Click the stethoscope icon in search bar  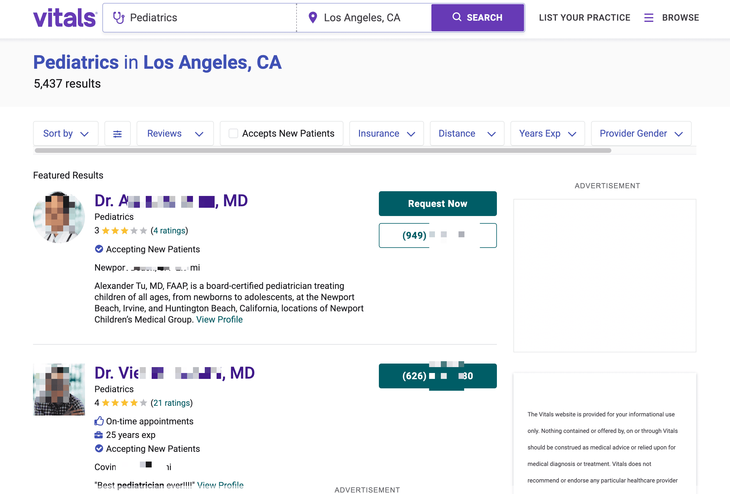click(119, 18)
